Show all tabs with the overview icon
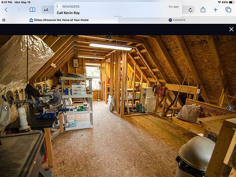This screenshot has width=236, height=177. coord(228,10)
